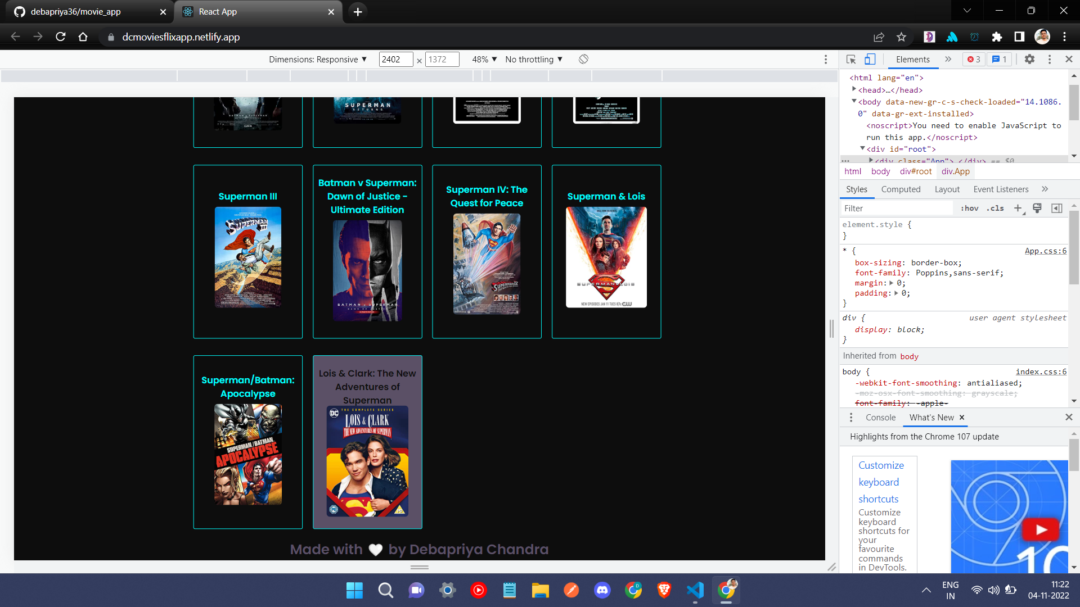Open the issues badge next to errors
The image size is (1080, 607).
pos(999,59)
